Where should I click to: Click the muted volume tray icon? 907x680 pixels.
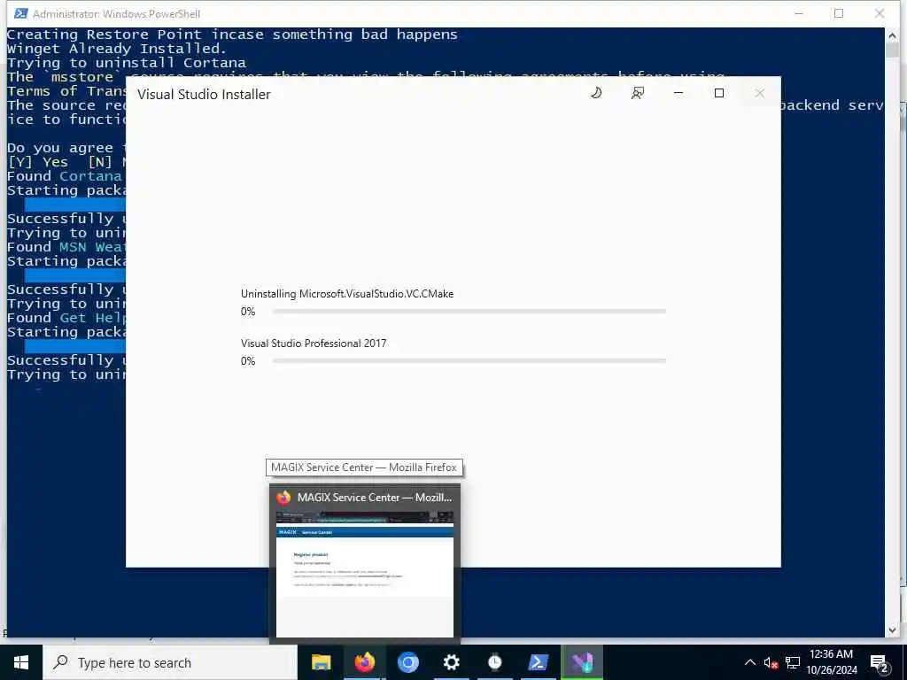point(771,662)
